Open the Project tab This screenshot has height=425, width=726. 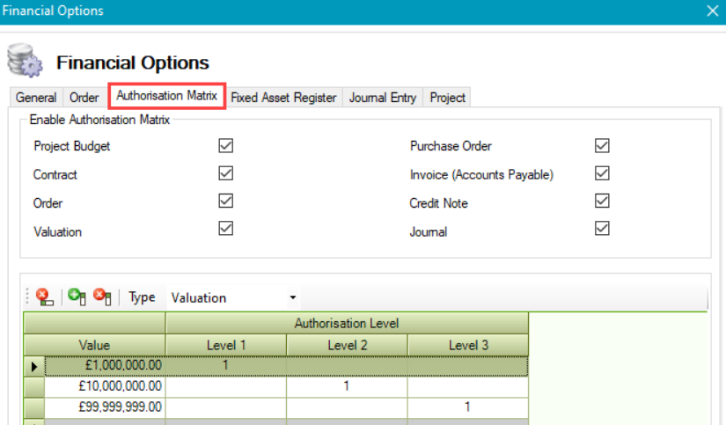447,98
